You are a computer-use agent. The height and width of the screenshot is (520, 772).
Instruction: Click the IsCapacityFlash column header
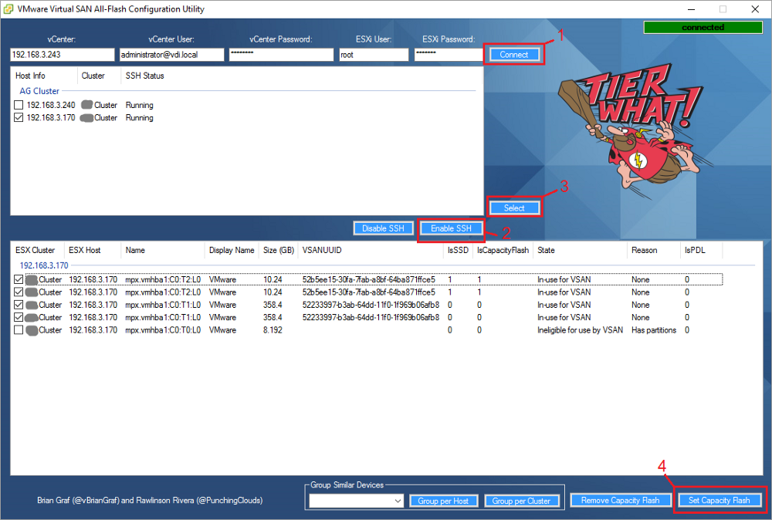pyautogui.click(x=503, y=250)
